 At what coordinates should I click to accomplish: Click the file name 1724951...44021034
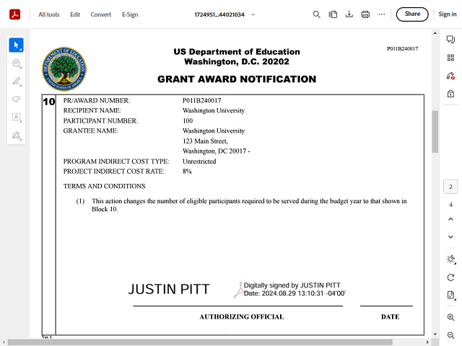click(219, 14)
